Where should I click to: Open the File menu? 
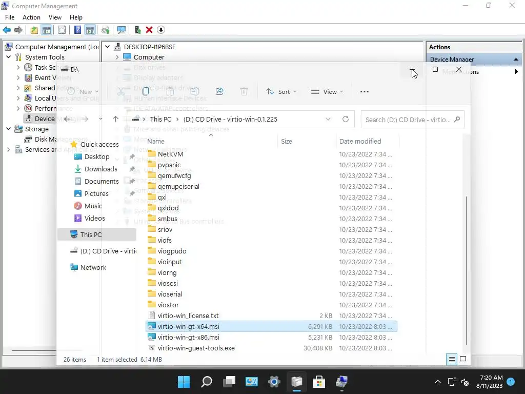10,17
